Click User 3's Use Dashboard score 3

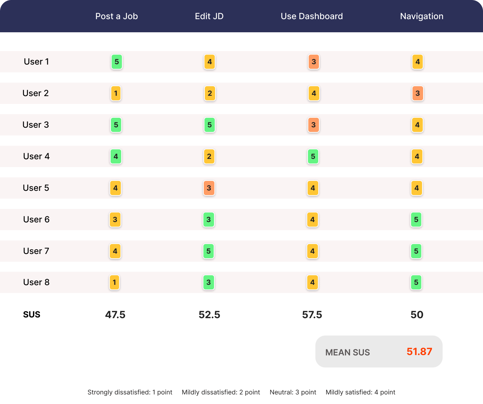314,125
